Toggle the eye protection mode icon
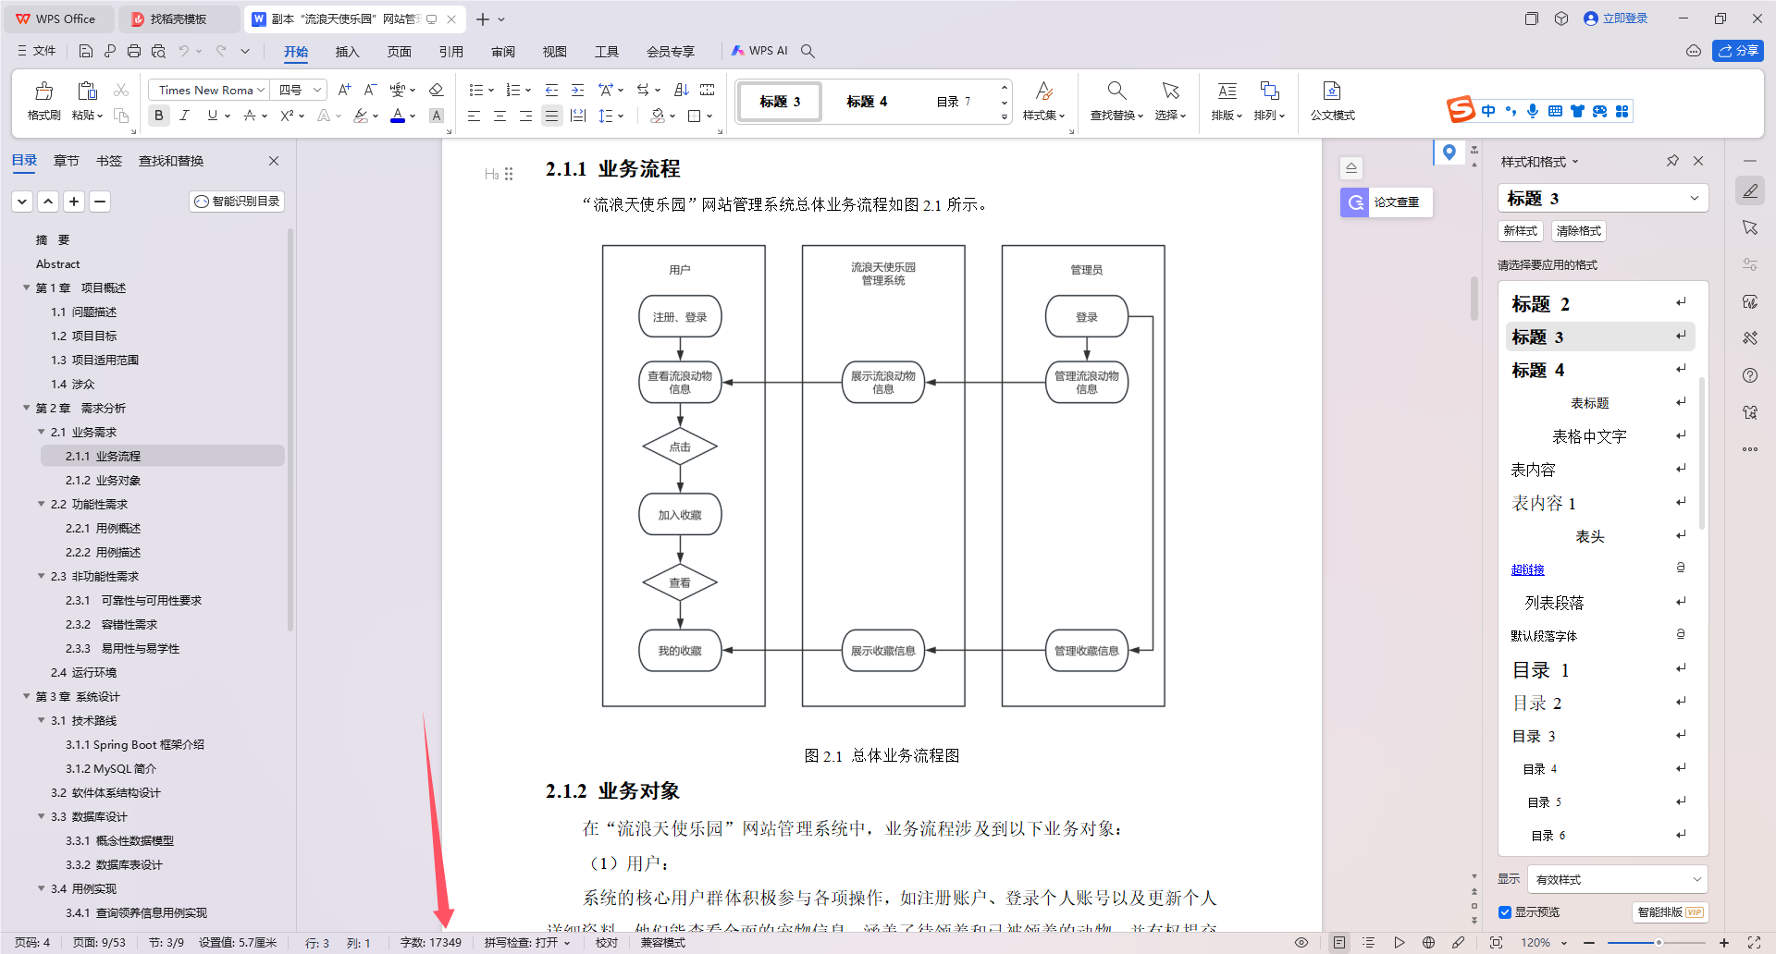Image resolution: width=1776 pixels, height=954 pixels. (1301, 943)
